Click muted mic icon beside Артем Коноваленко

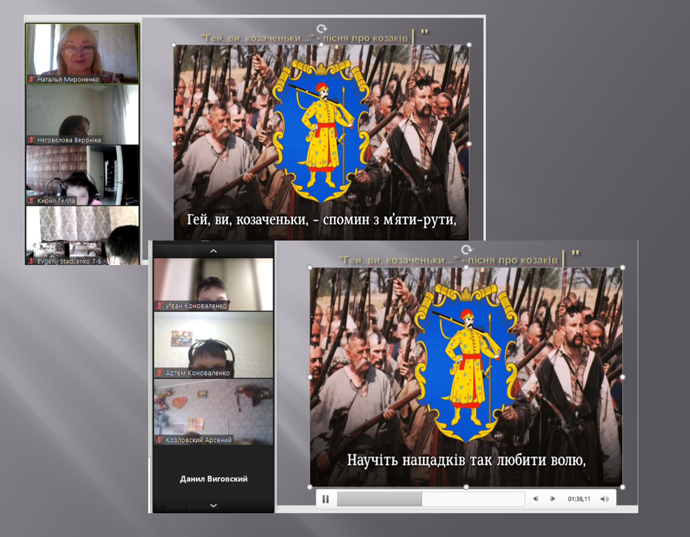click(159, 373)
